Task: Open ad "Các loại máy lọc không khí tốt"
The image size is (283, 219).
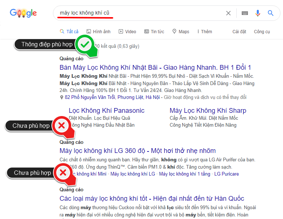Action: [152, 199]
